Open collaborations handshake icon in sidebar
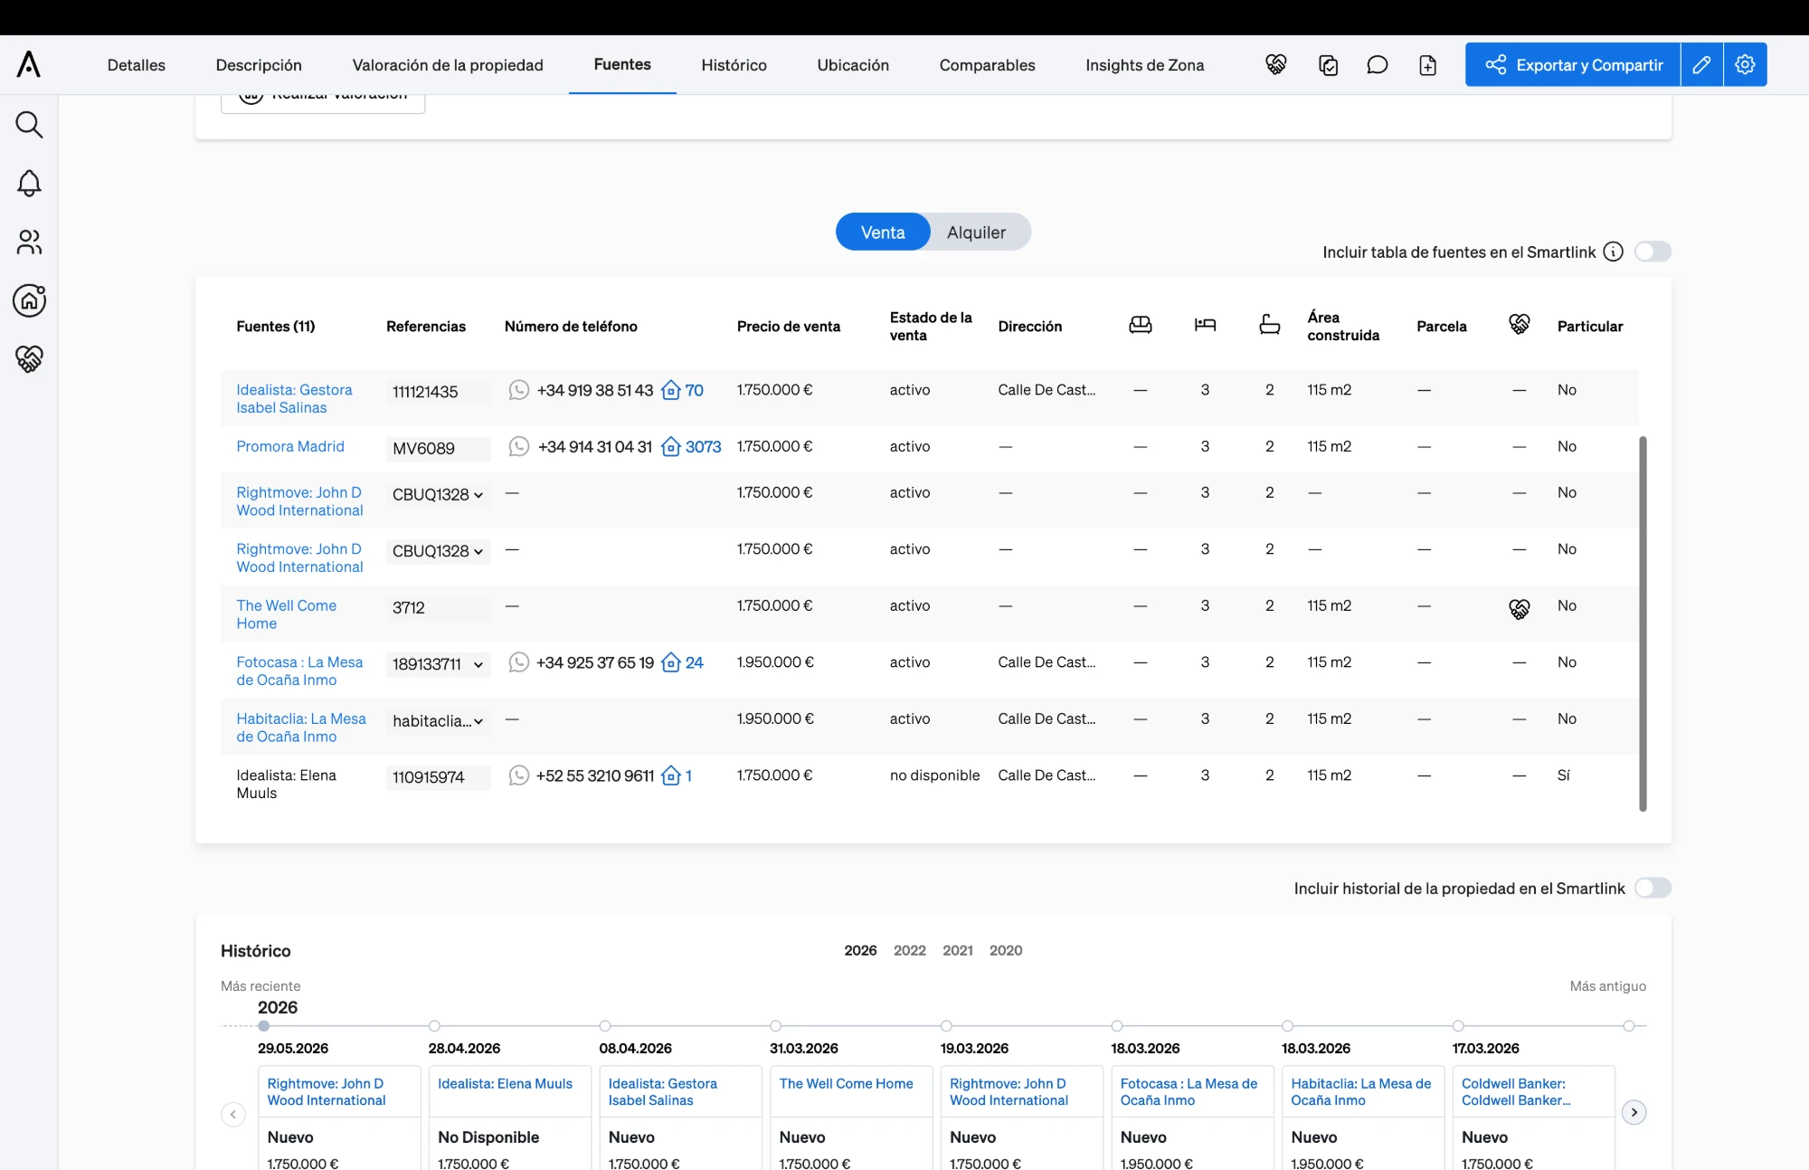1809x1170 pixels. pyautogui.click(x=29, y=359)
